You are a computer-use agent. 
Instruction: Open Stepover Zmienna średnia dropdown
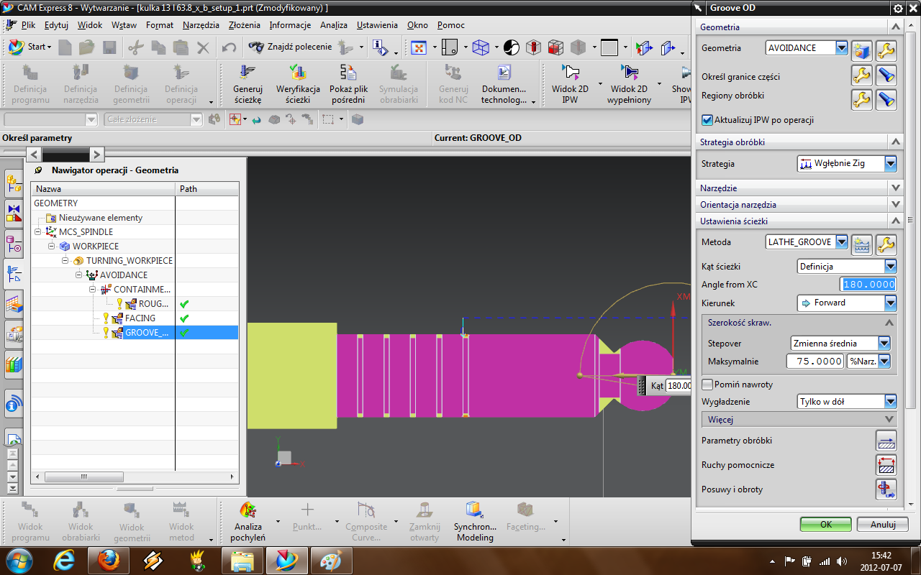(x=884, y=344)
